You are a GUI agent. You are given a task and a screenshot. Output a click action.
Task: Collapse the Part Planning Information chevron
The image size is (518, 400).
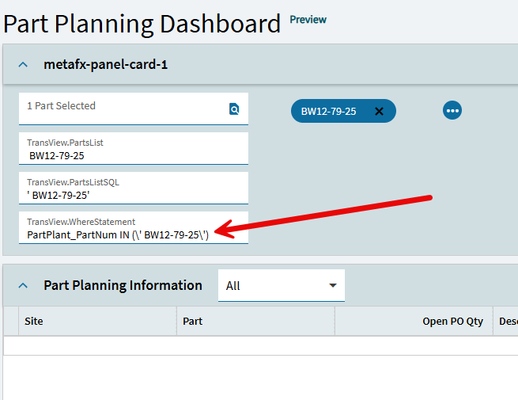coord(23,286)
